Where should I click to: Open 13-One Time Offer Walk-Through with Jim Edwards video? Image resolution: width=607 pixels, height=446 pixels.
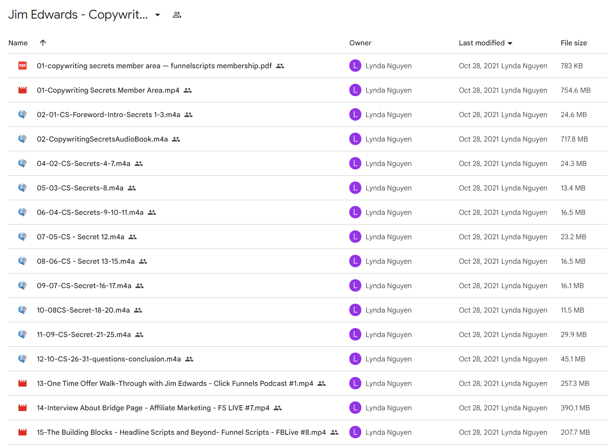[175, 384]
